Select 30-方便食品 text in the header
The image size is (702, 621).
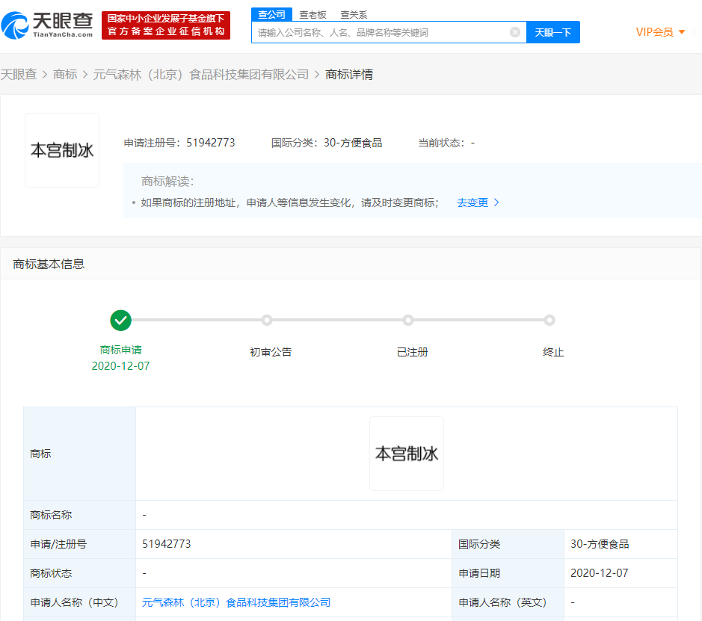point(353,143)
